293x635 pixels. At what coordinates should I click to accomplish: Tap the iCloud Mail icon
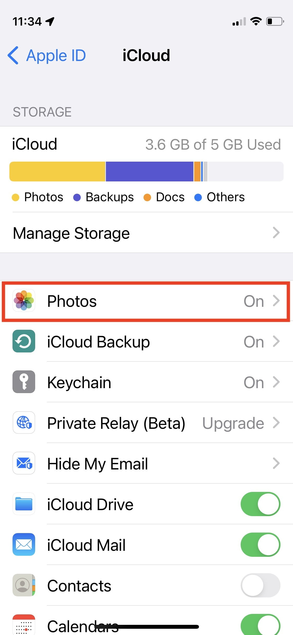[x=24, y=545]
